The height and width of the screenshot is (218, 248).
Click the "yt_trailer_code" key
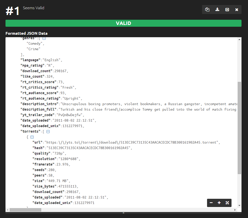[37, 115]
